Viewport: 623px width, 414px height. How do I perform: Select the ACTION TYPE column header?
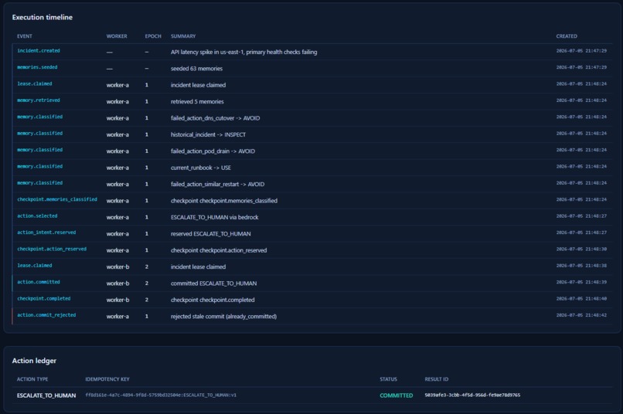32,379
